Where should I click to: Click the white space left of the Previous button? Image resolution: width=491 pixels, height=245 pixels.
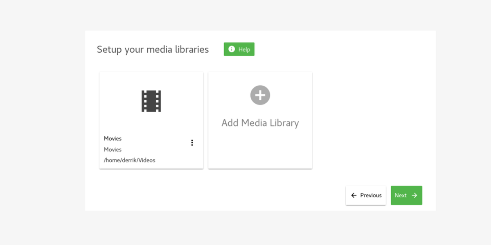point(245,196)
